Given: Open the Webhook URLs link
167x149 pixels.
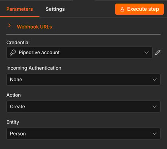Looking at the screenshot, I should [34, 27].
